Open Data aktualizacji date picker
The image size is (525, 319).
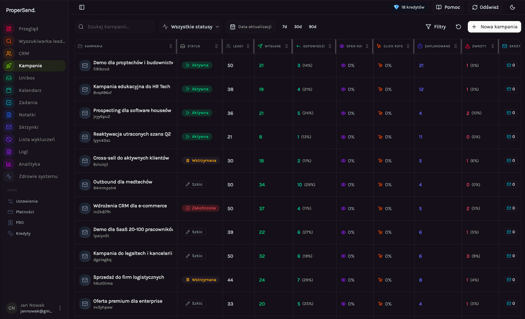250,27
